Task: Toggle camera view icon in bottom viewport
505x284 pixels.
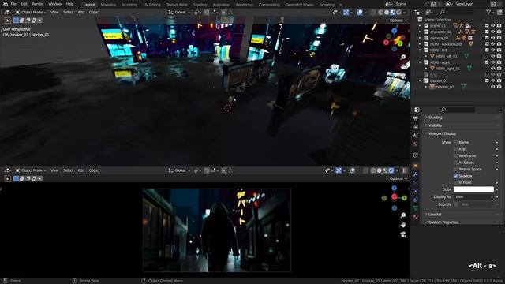Action: (403, 234)
